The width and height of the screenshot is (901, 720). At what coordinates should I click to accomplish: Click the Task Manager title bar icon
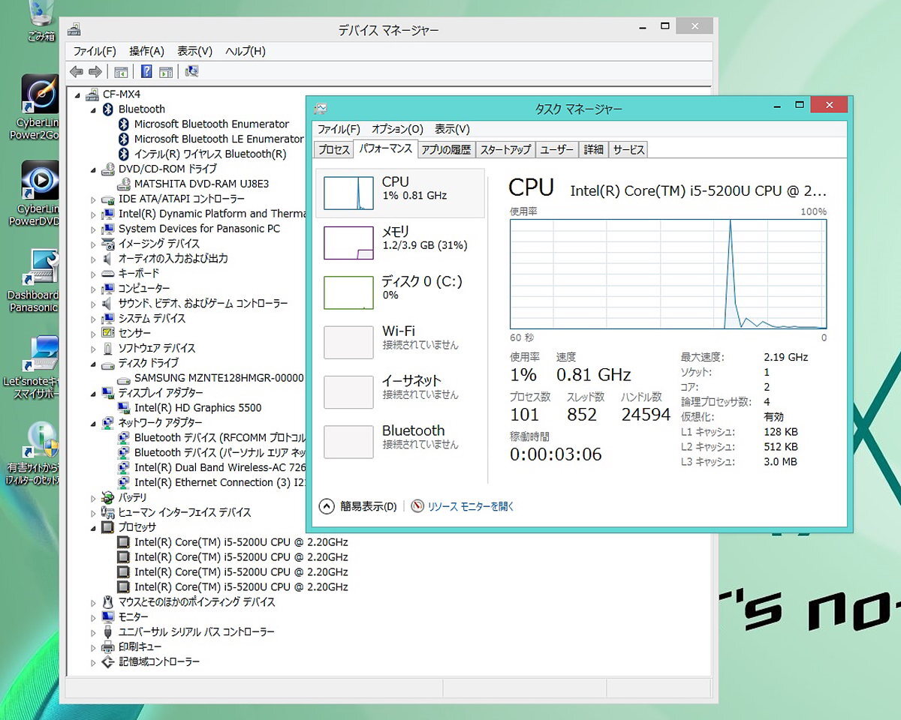click(x=321, y=109)
